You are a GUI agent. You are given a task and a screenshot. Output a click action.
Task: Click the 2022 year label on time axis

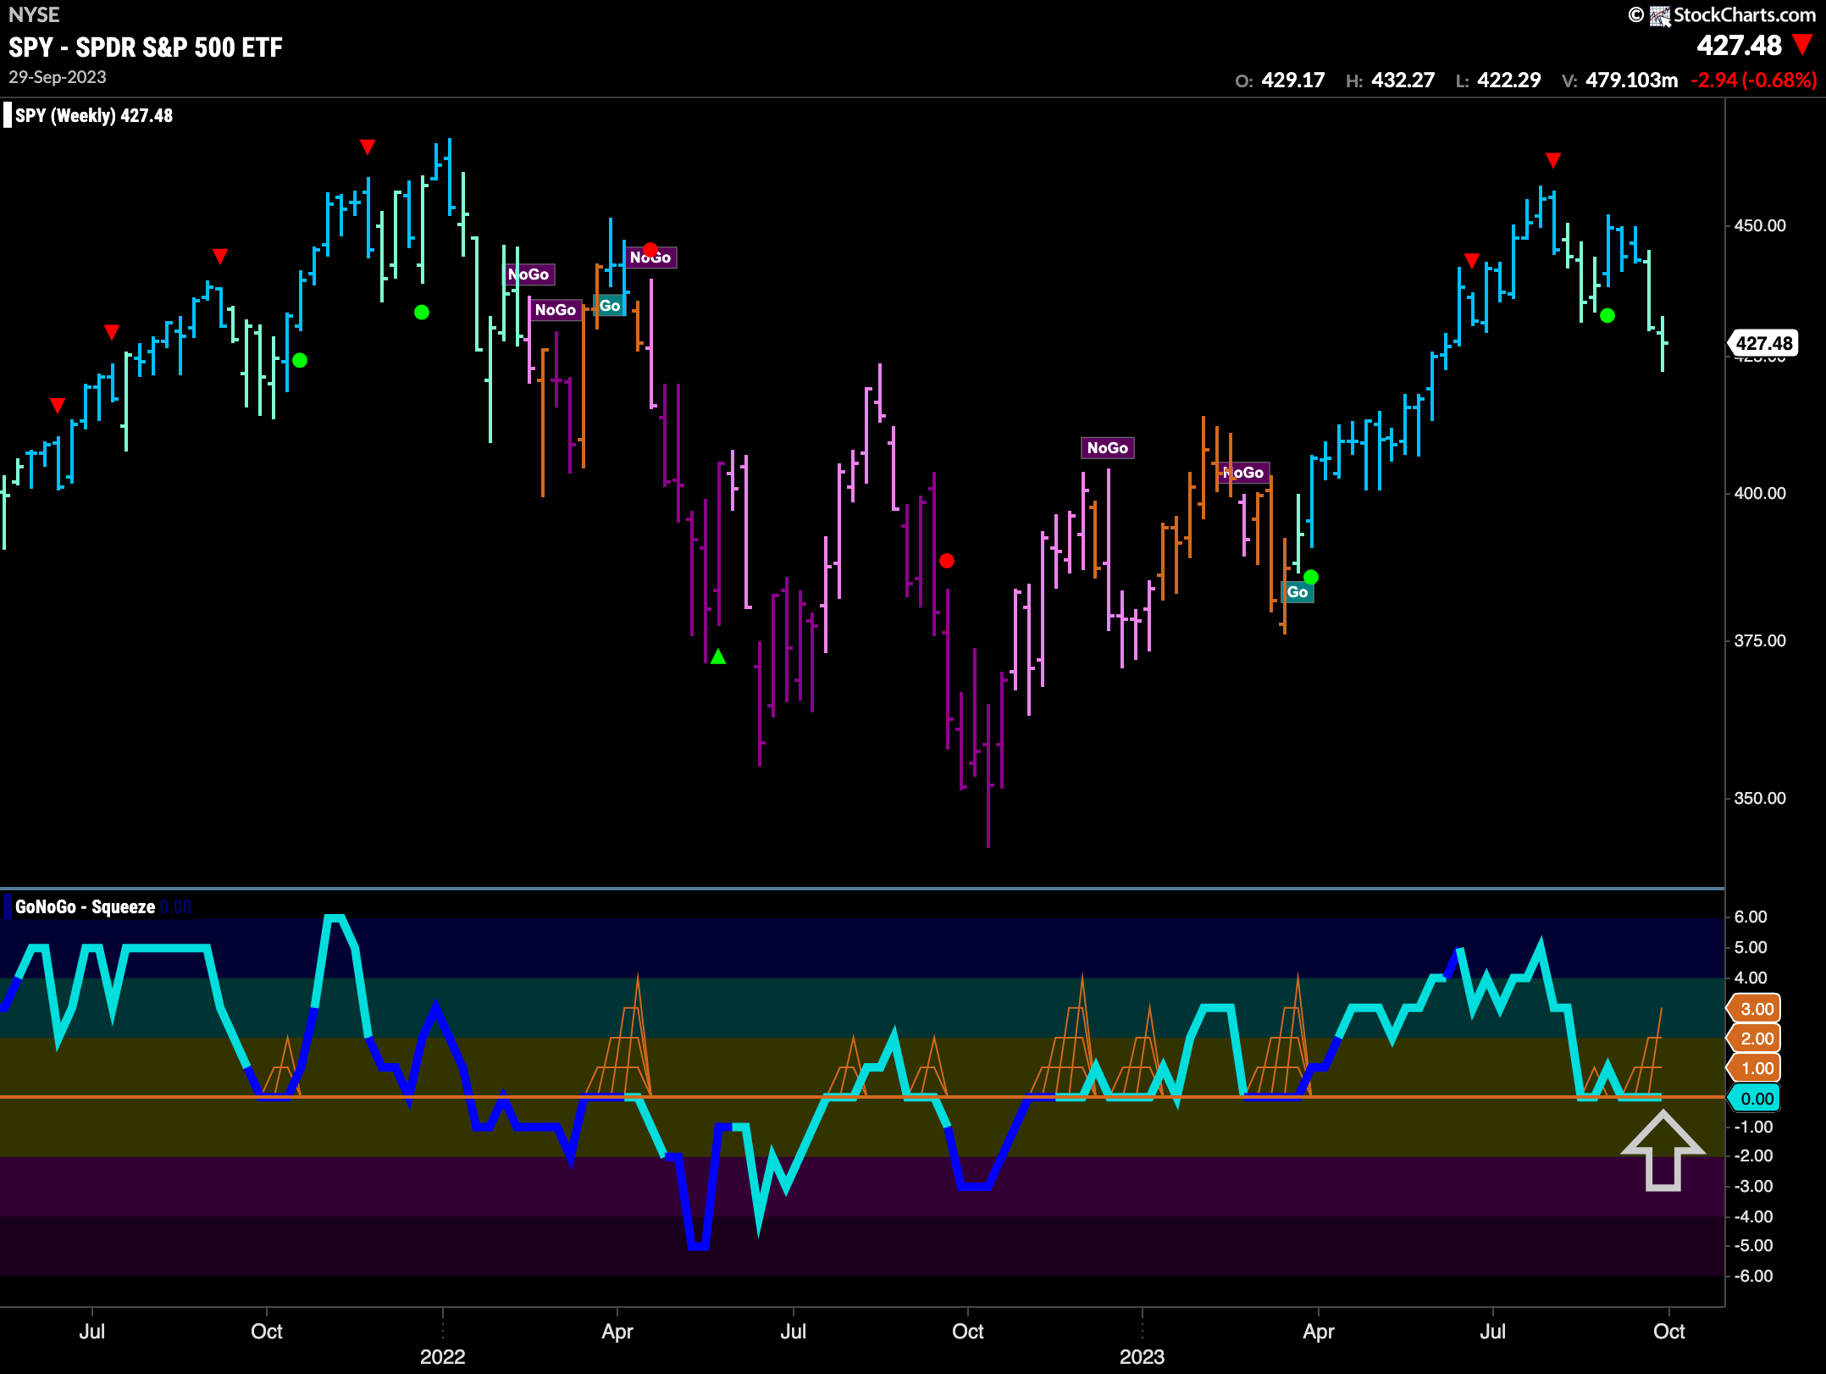click(x=443, y=1357)
